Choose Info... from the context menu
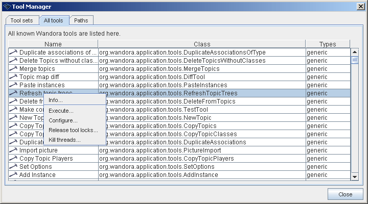Viewport: 368px width, 204px height. (56, 100)
